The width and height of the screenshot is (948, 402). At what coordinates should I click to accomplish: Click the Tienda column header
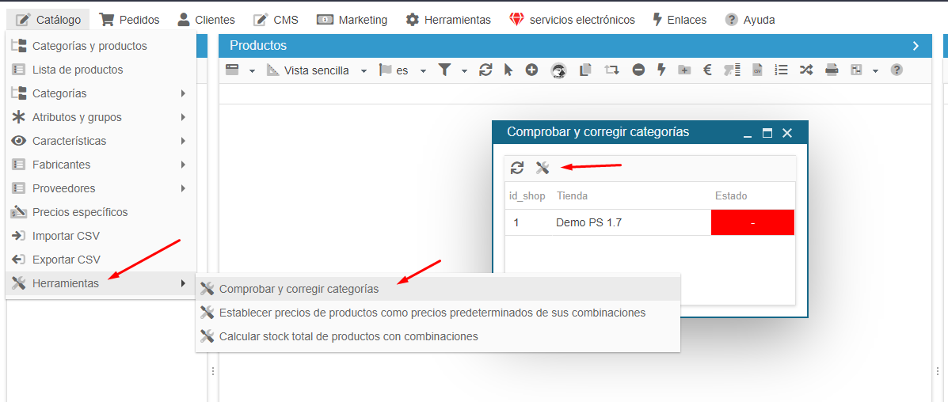point(572,195)
